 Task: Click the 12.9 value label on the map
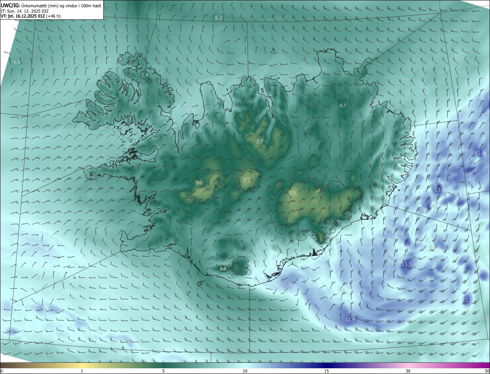[x=350, y=319]
